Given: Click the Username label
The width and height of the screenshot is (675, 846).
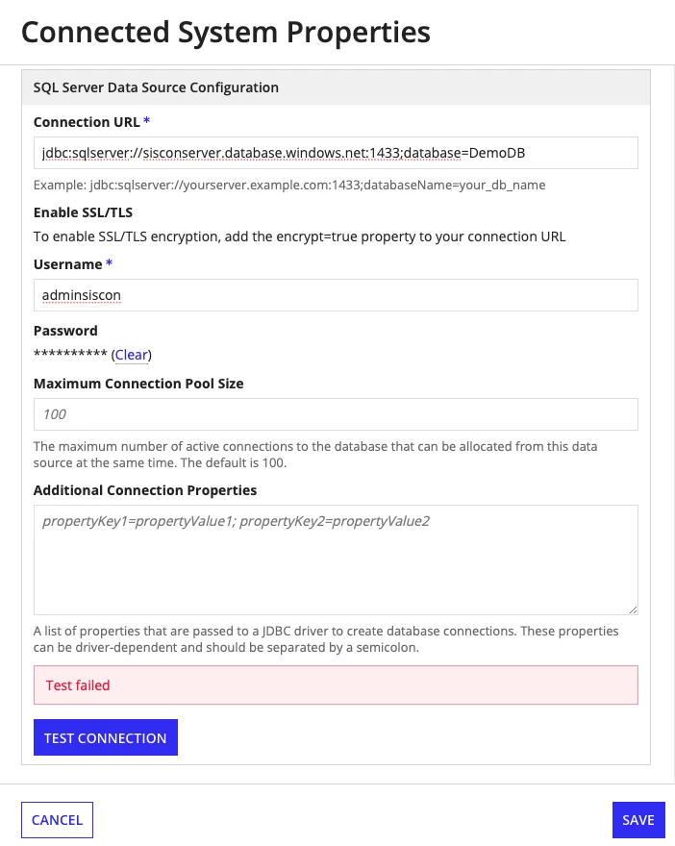Looking at the screenshot, I should pos(68,264).
